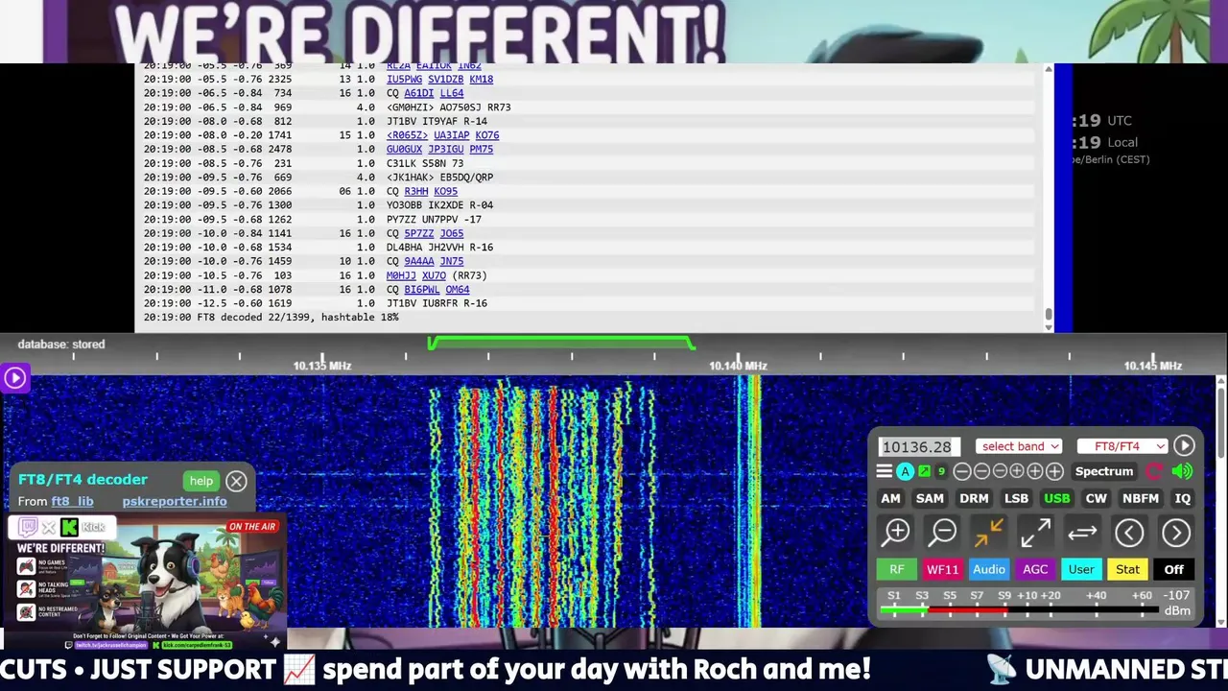Open the select band dropdown
Viewport: 1228px width, 691px height.
(1019, 446)
